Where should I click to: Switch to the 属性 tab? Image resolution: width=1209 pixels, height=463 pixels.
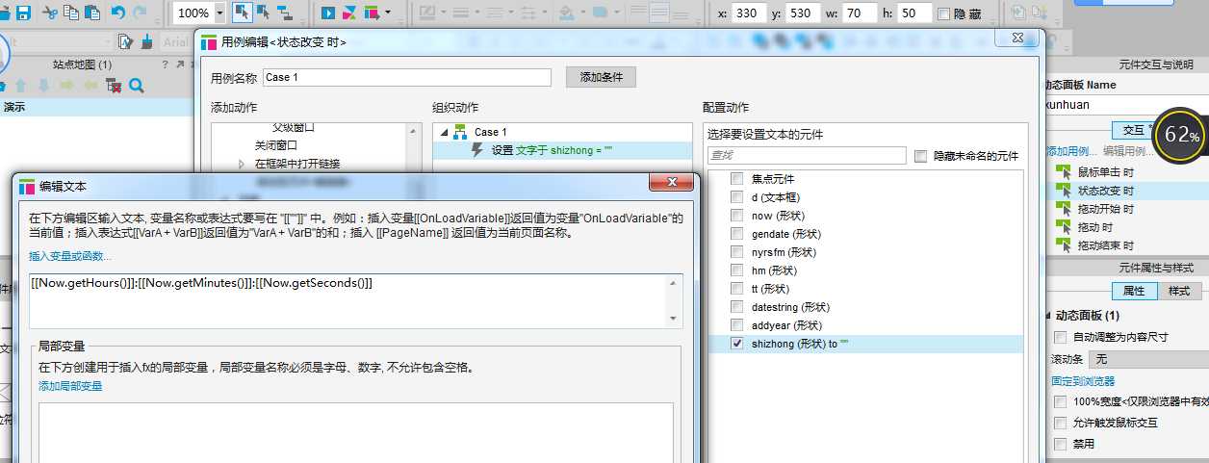(x=1134, y=291)
